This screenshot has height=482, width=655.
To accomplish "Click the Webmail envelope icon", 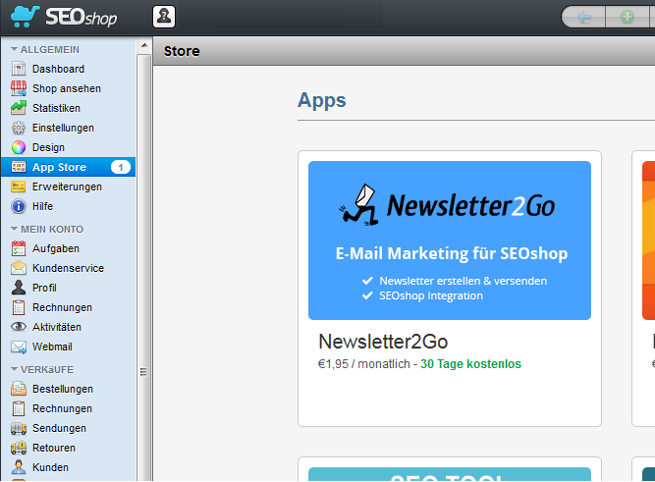I will coord(19,347).
